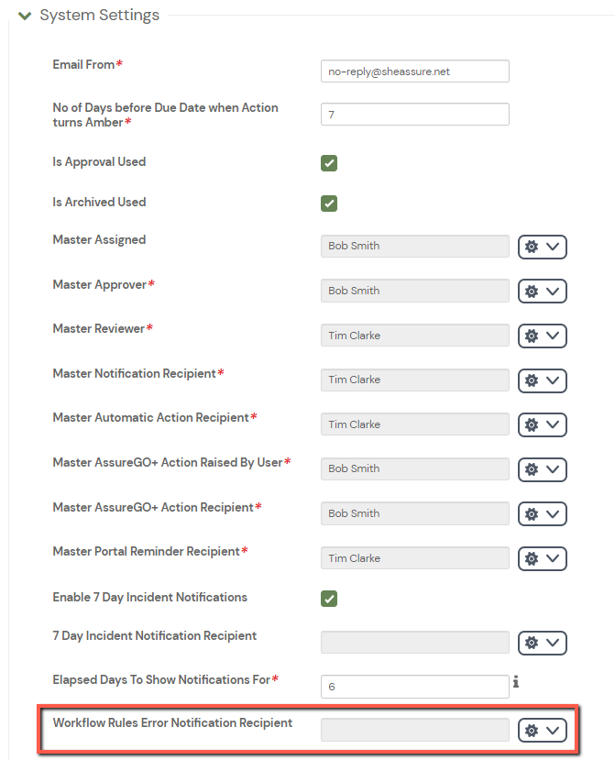
Task: Open gear options for Master AssureGO+ Action Raised By User
Action: pos(532,469)
